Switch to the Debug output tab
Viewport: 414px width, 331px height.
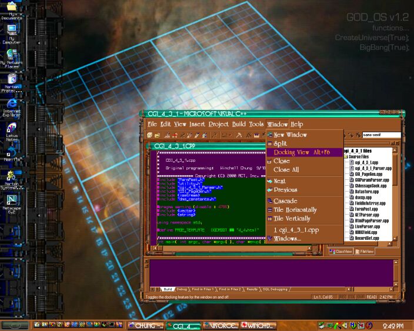[182, 289]
